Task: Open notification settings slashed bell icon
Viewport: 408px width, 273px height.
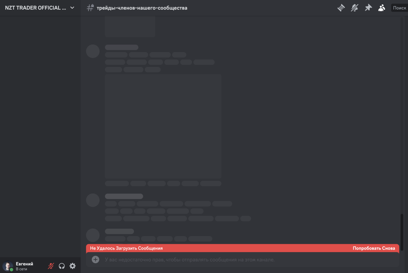Action: pos(355,8)
